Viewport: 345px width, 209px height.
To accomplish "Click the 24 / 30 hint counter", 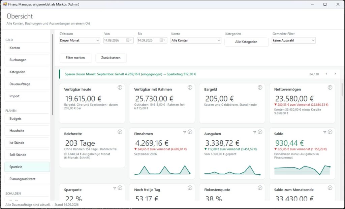I will (x=314, y=74).
